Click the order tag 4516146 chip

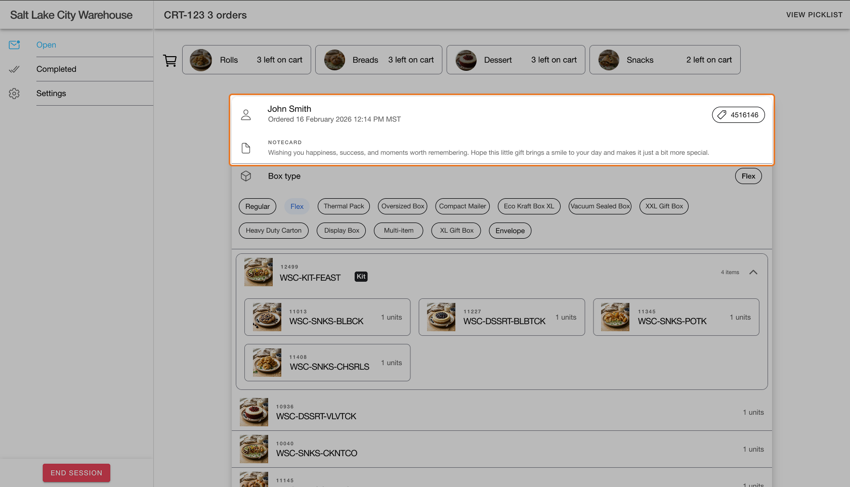click(738, 115)
